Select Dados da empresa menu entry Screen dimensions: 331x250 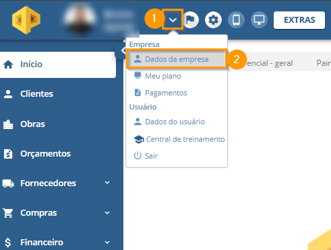(177, 59)
